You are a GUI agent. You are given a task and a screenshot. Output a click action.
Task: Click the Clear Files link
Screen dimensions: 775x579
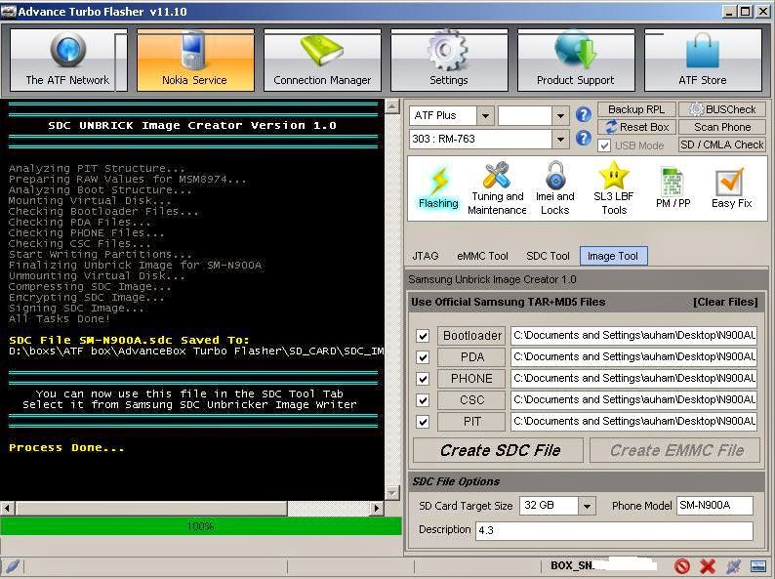(x=725, y=302)
